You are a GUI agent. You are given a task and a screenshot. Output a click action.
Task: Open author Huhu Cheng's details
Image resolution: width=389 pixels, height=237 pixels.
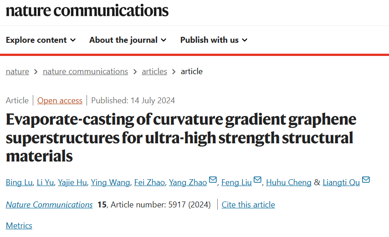coord(288,182)
